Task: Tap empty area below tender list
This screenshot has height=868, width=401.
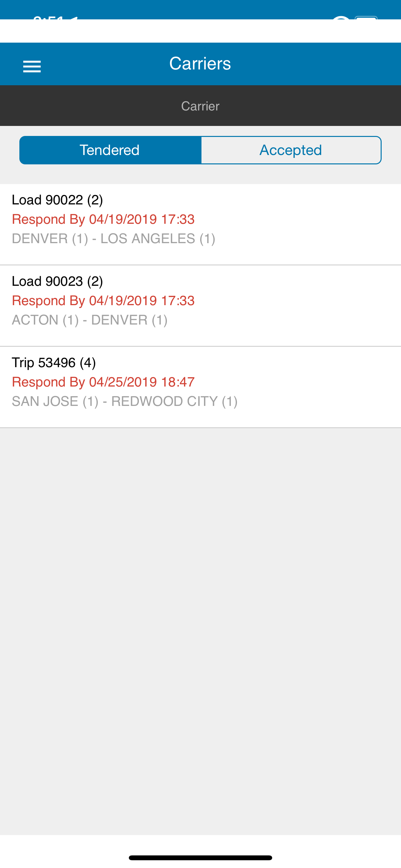Action: 200,630
